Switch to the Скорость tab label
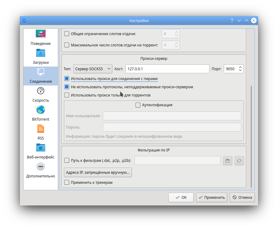Viewport: 278px width, 229px height. (41, 100)
